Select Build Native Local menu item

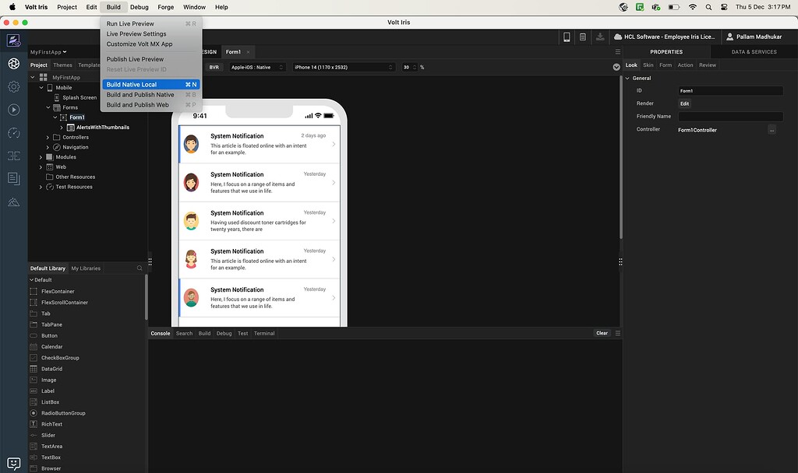tap(151, 84)
